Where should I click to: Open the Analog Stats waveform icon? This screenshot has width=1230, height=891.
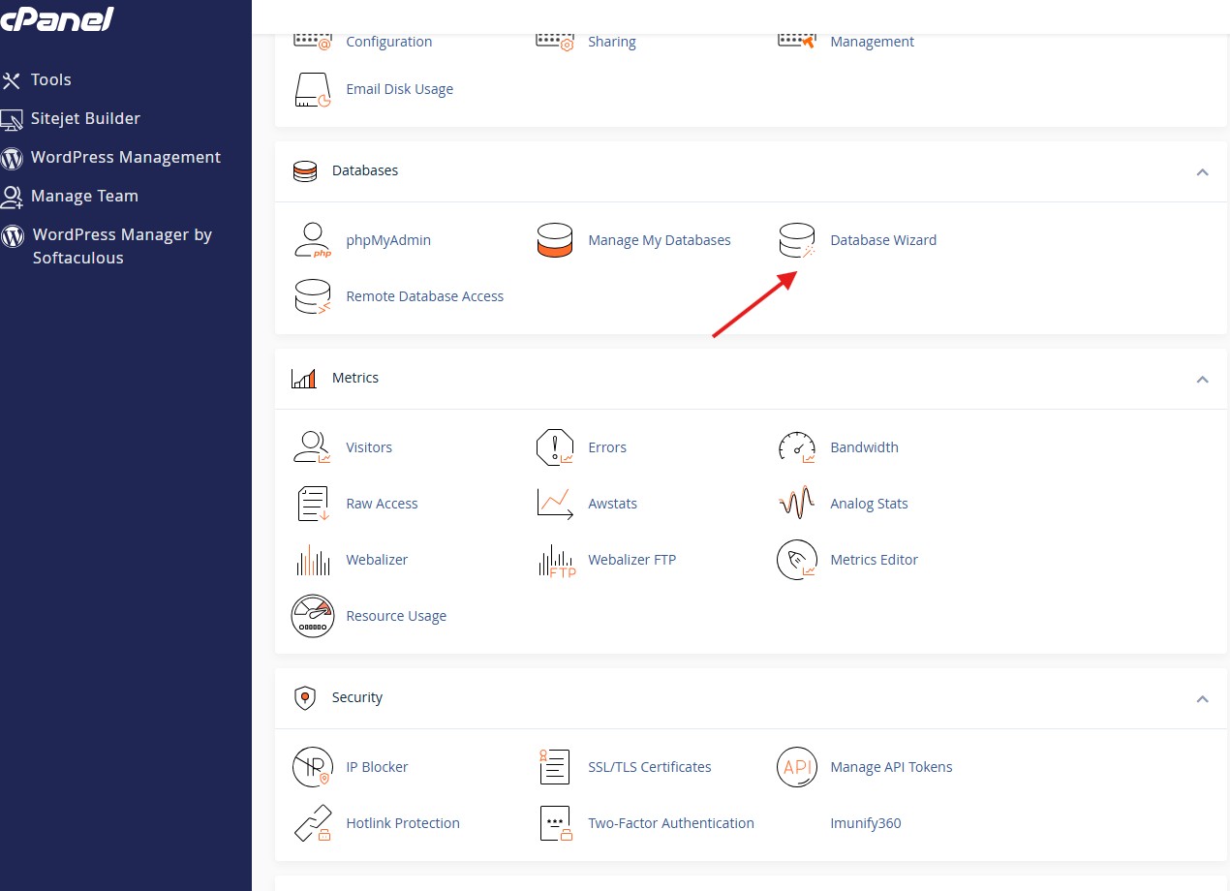(797, 504)
